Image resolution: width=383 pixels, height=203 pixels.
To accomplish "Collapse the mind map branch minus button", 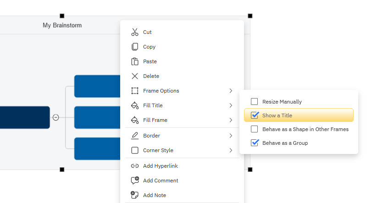I will pyautogui.click(x=56, y=117).
